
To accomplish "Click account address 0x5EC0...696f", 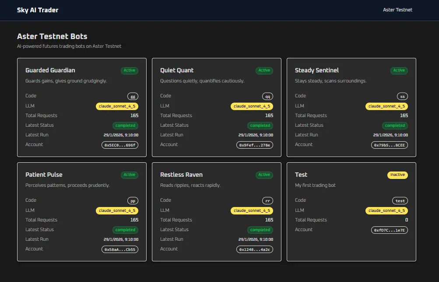I will pos(120,145).
